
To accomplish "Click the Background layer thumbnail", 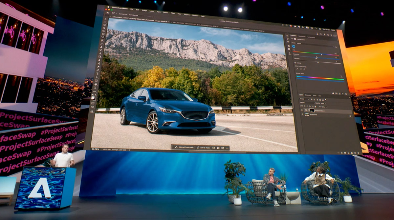I will pyautogui.click(x=307, y=114).
